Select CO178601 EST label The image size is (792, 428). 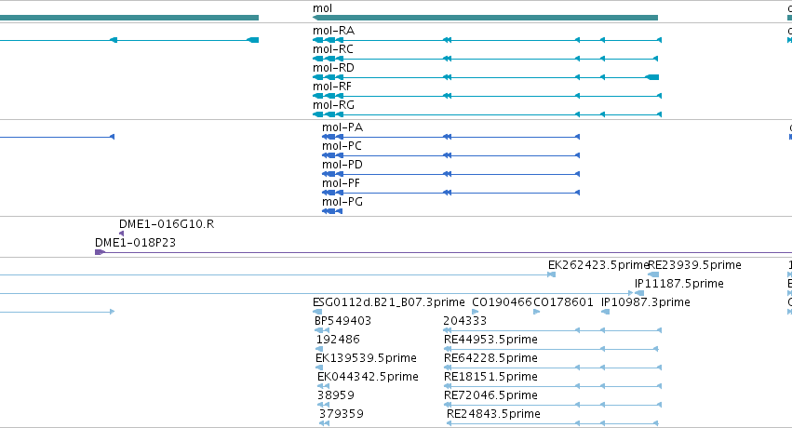tap(563, 302)
